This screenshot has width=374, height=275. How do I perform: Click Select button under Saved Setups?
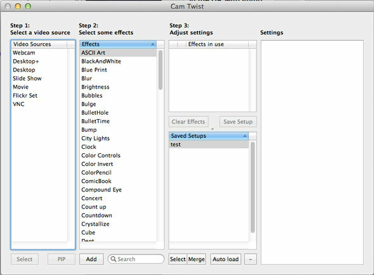click(x=177, y=259)
